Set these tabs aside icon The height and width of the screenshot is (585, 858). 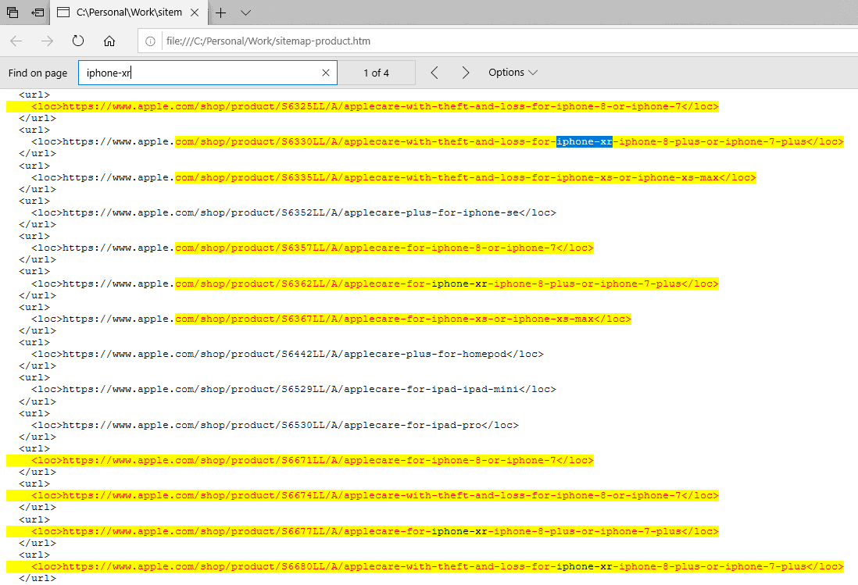point(38,12)
